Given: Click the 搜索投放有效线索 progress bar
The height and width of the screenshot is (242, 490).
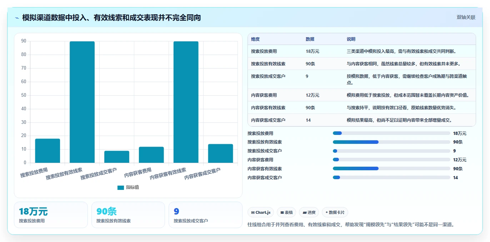Looking at the screenshot, I should coord(391,142).
